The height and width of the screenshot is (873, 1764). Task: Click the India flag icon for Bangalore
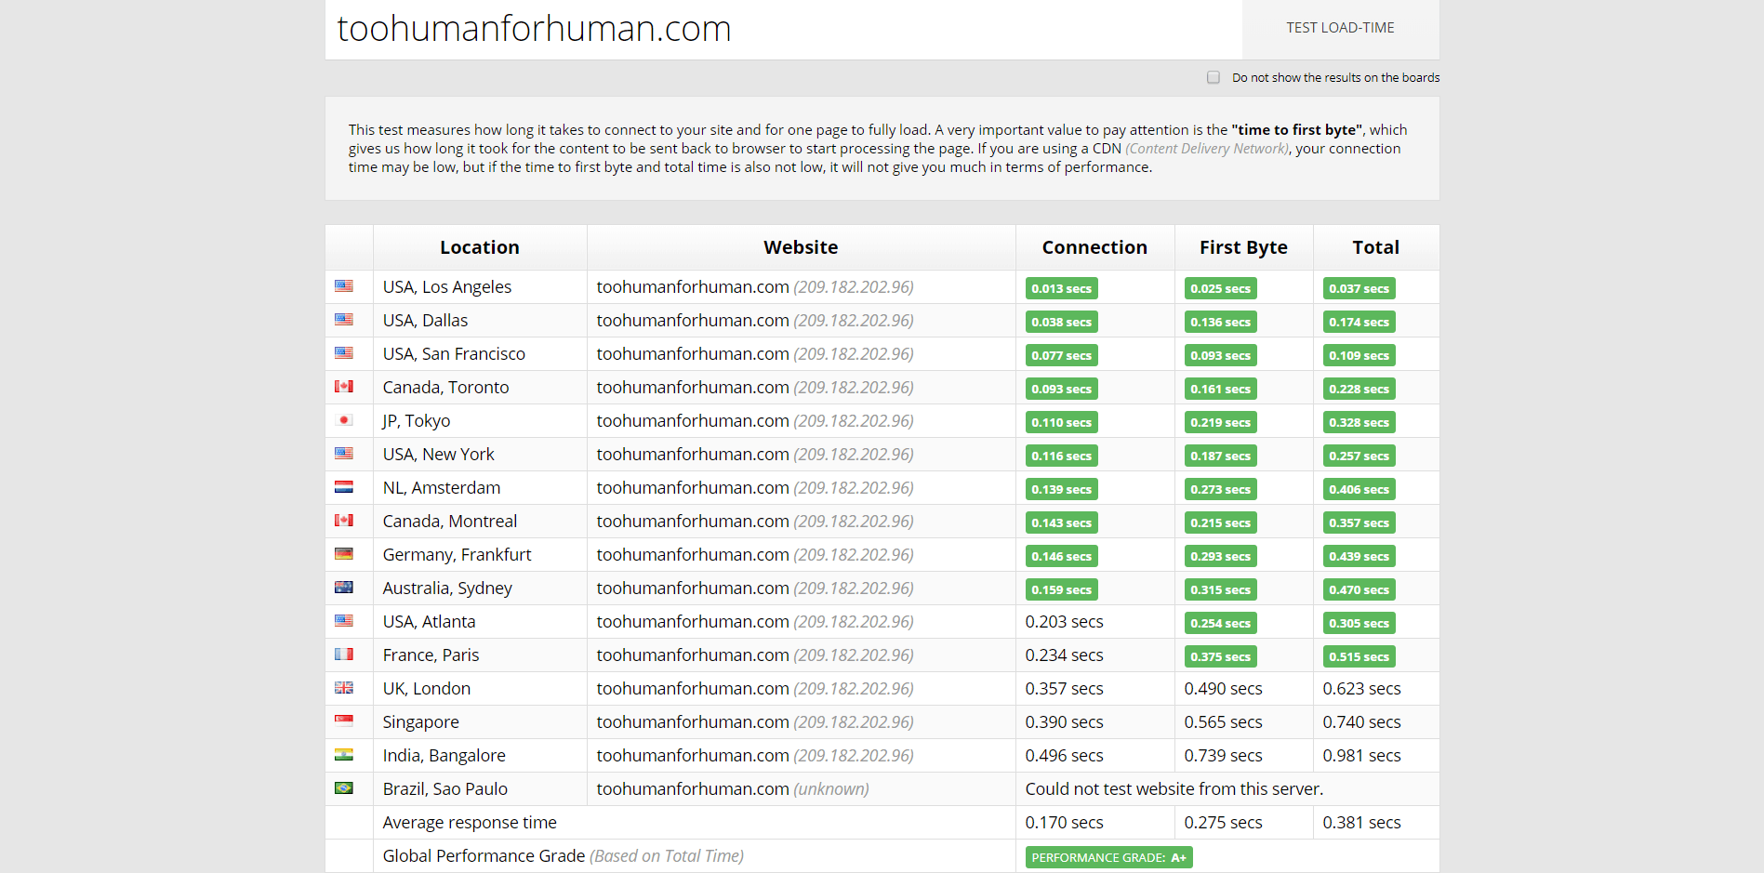click(x=344, y=755)
